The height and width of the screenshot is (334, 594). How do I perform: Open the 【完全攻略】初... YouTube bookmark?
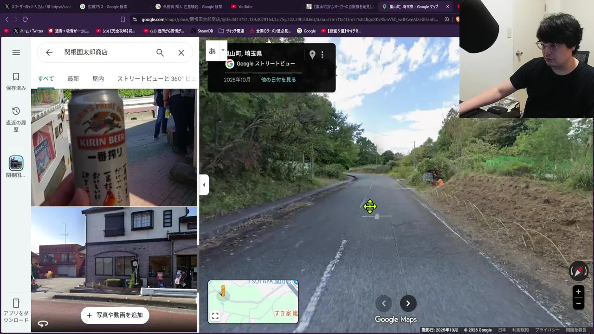(116, 31)
